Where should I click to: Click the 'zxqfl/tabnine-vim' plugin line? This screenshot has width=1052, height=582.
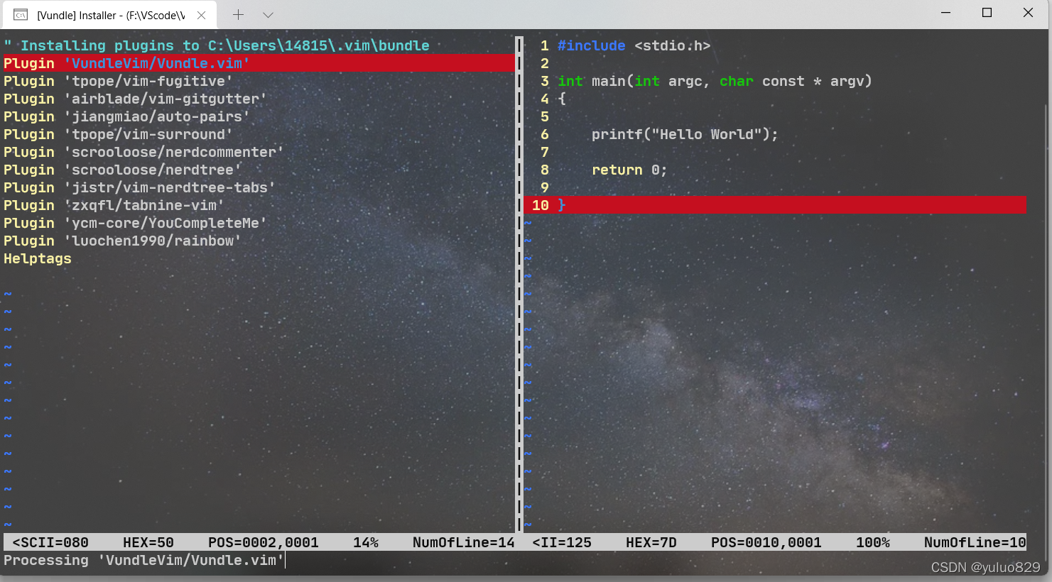[114, 205]
